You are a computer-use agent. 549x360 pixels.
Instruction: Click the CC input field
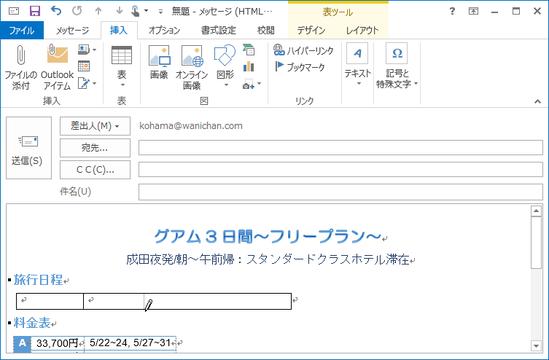340,170
